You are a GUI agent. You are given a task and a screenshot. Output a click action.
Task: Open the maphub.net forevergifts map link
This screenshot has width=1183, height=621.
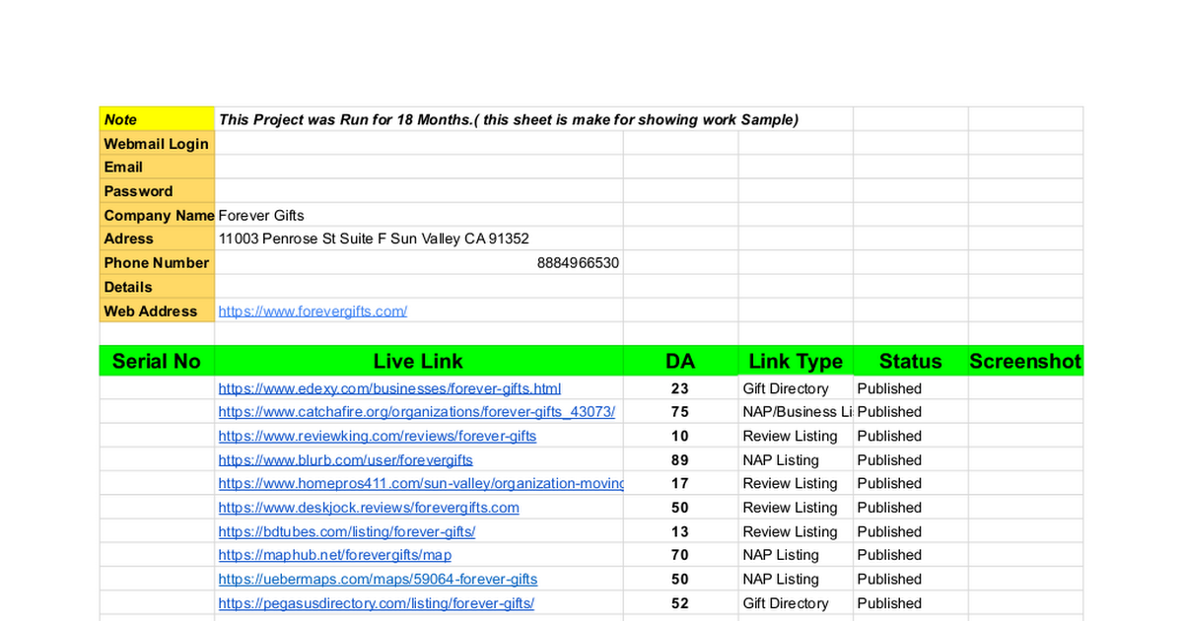[335, 555]
